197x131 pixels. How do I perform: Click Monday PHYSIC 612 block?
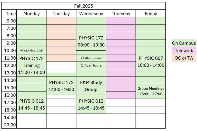tap(32, 104)
